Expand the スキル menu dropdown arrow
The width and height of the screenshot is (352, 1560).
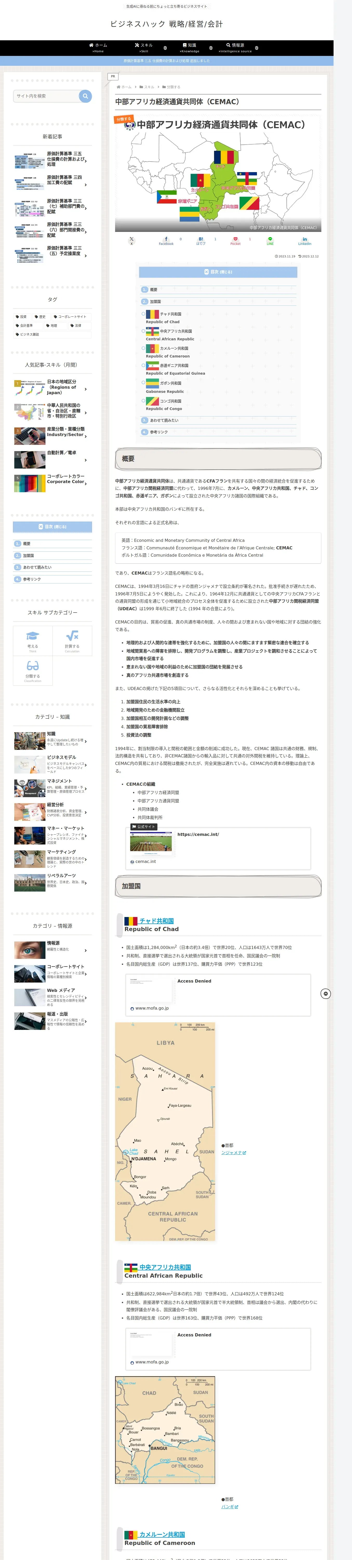[x=165, y=48]
